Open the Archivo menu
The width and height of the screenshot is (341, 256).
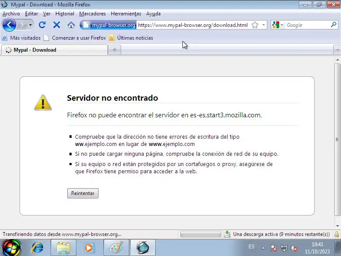11,14
